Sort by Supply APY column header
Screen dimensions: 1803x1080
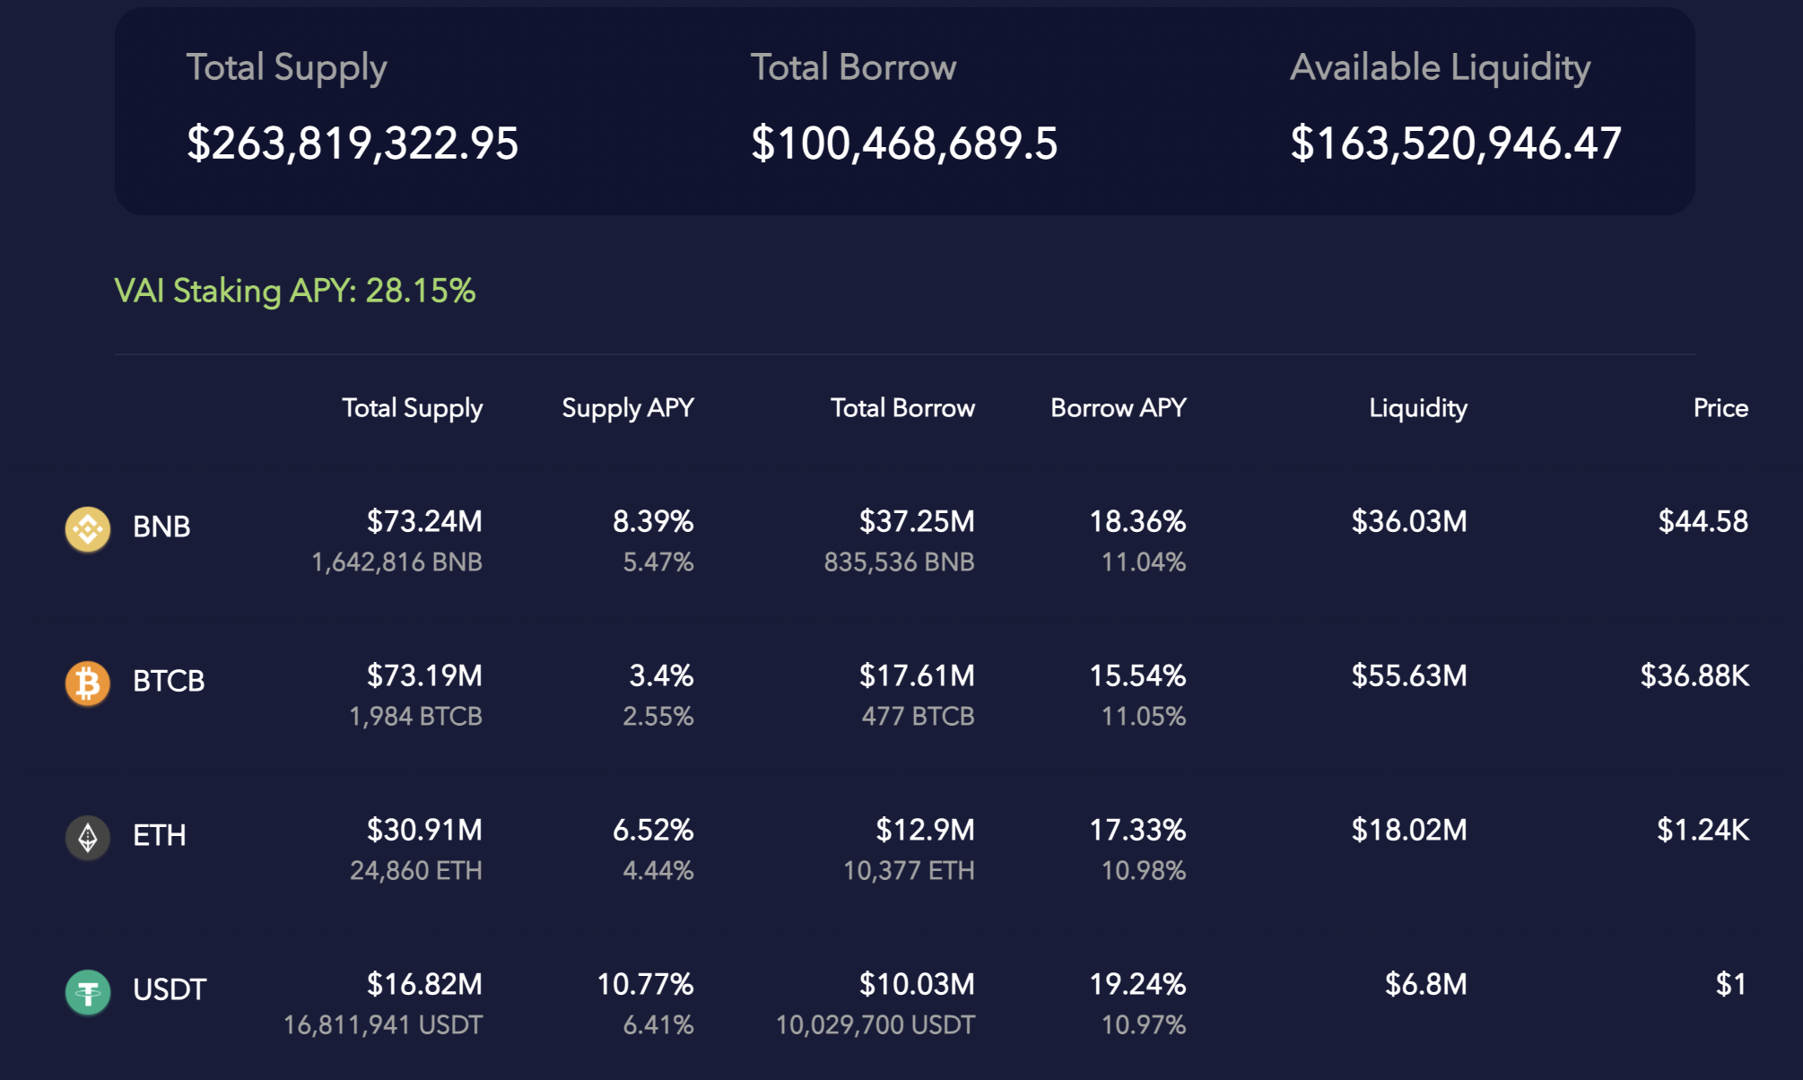pos(627,408)
